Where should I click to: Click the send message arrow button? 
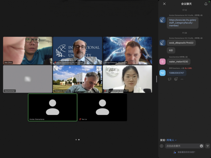click(x=208, y=146)
